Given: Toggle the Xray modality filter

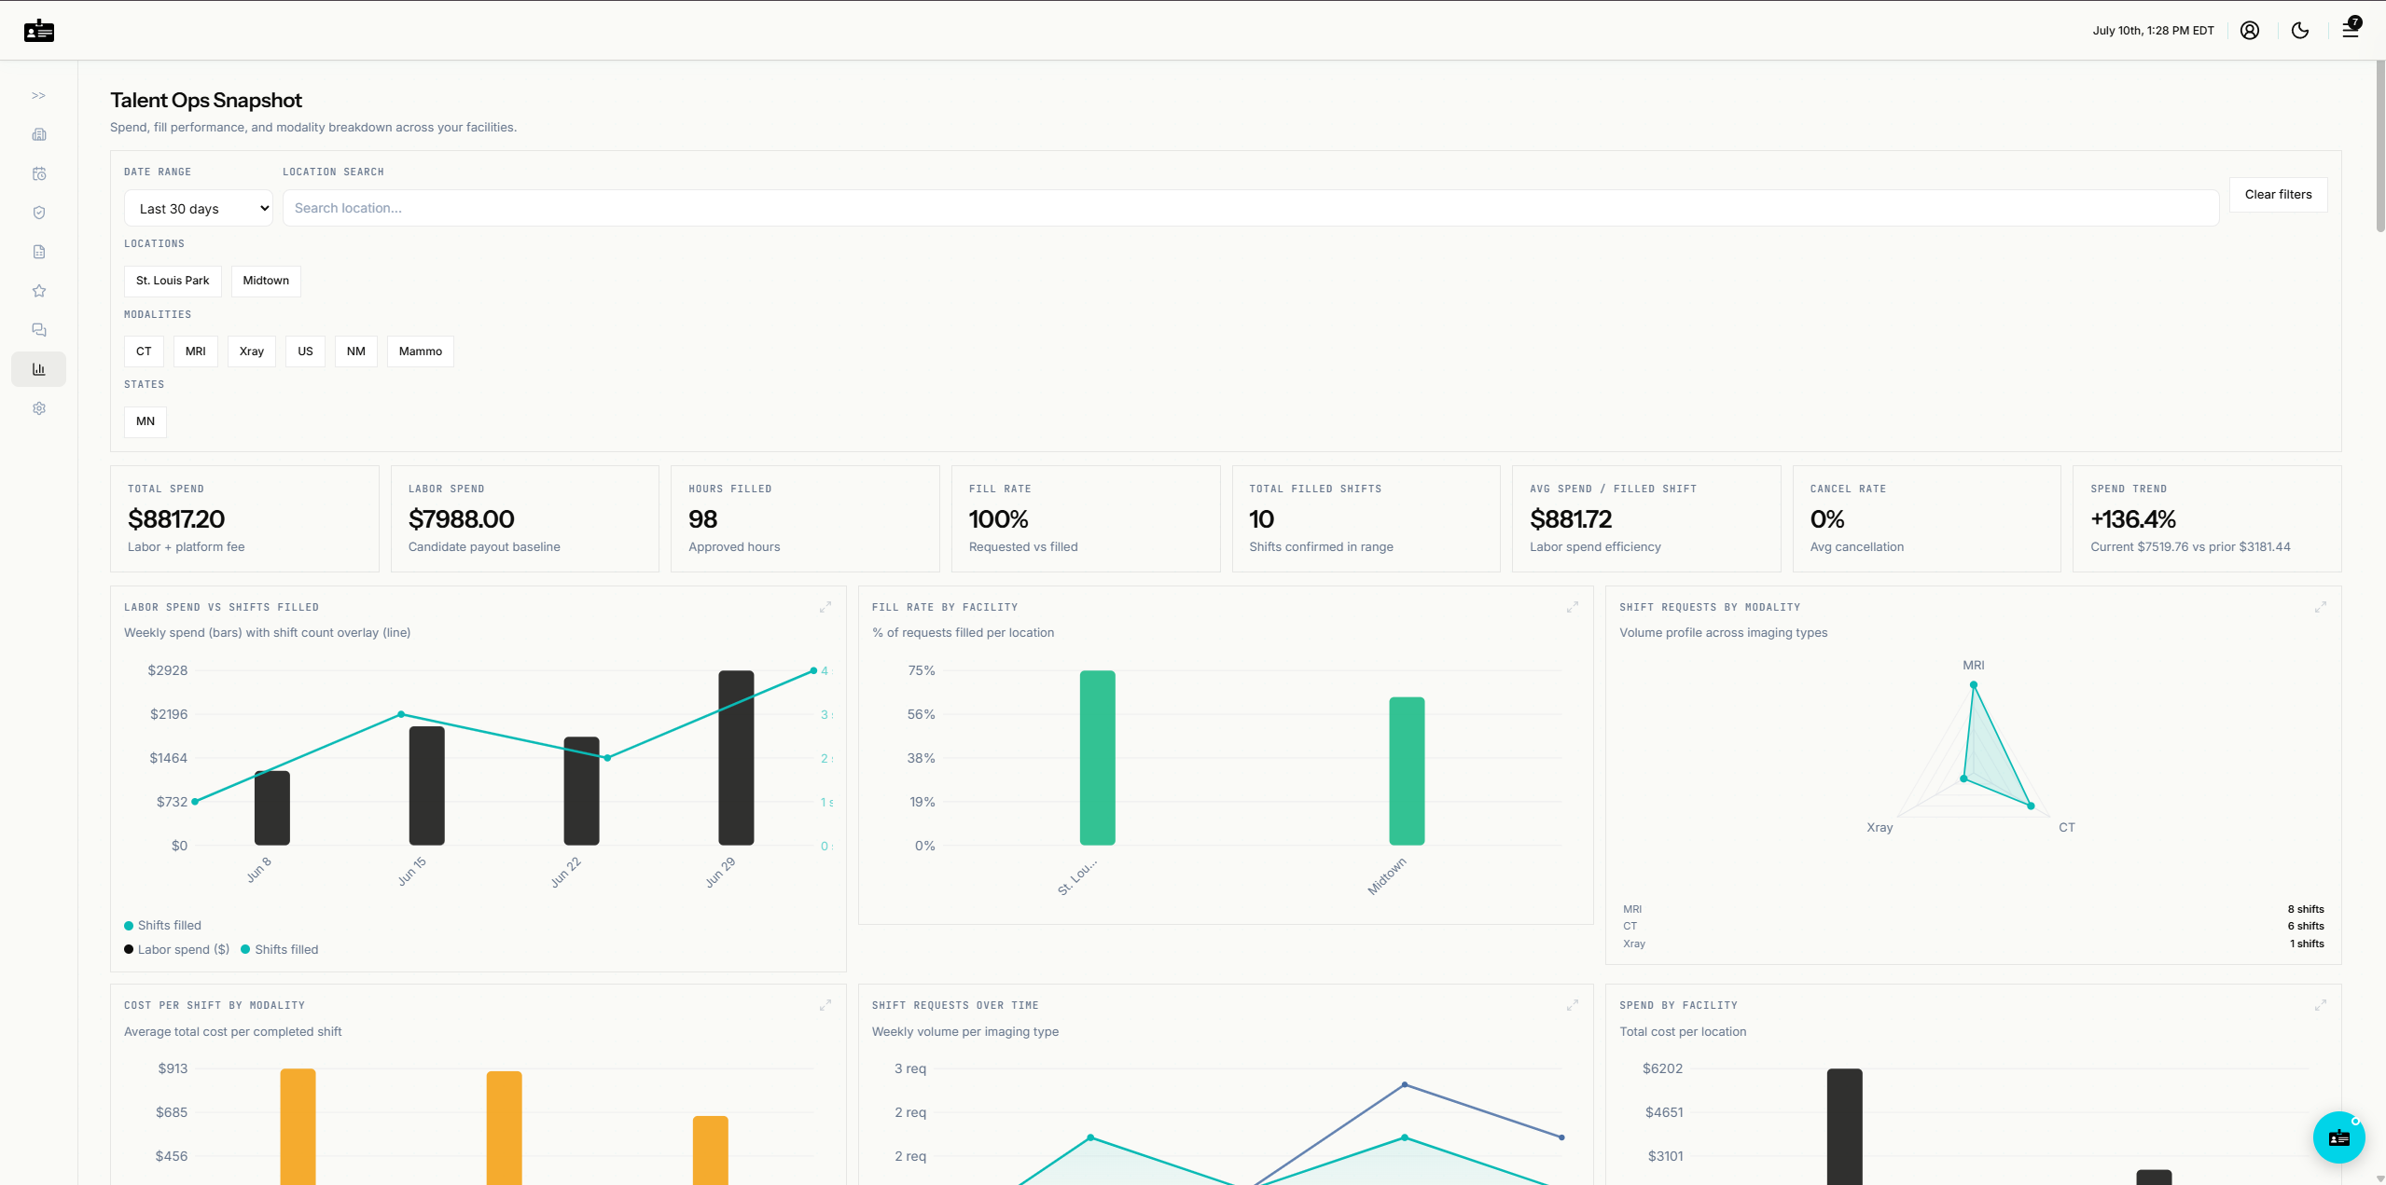Looking at the screenshot, I should 252,351.
